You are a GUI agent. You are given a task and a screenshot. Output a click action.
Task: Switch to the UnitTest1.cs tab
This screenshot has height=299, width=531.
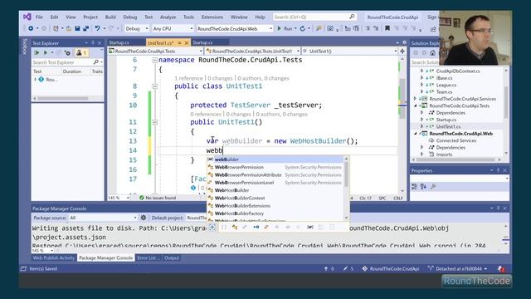(160, 42)
